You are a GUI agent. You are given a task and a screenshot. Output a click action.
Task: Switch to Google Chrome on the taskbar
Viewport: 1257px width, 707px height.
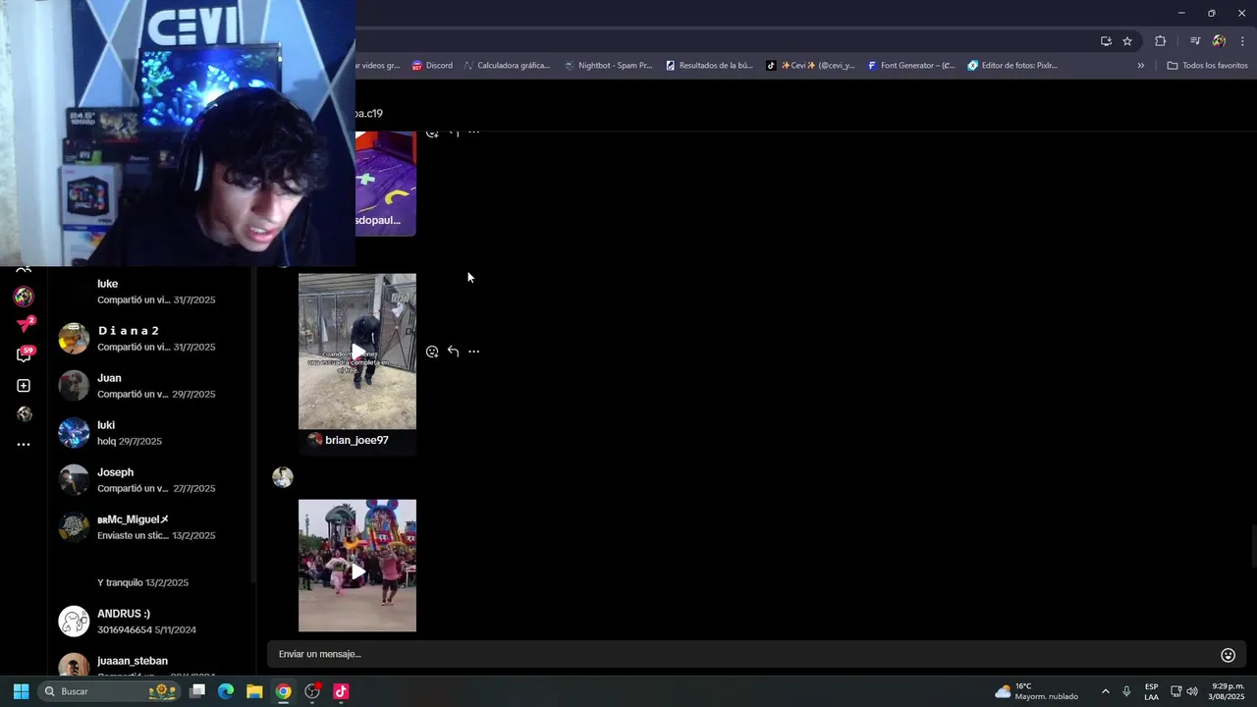pyautogui.click(x=283, y=691)
